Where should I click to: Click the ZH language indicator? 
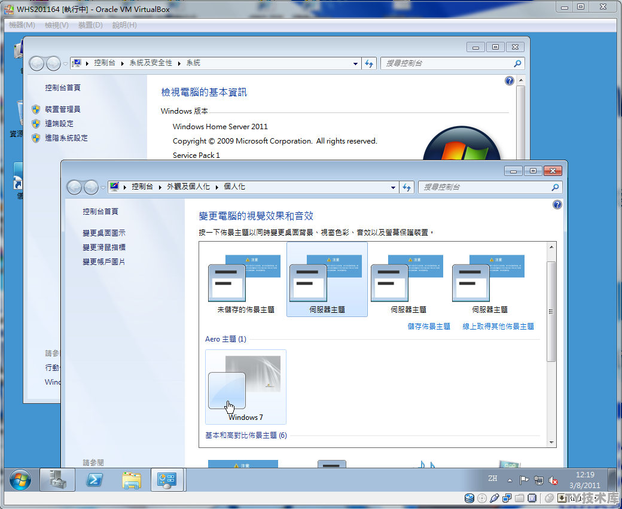click(x=493, y=478)
